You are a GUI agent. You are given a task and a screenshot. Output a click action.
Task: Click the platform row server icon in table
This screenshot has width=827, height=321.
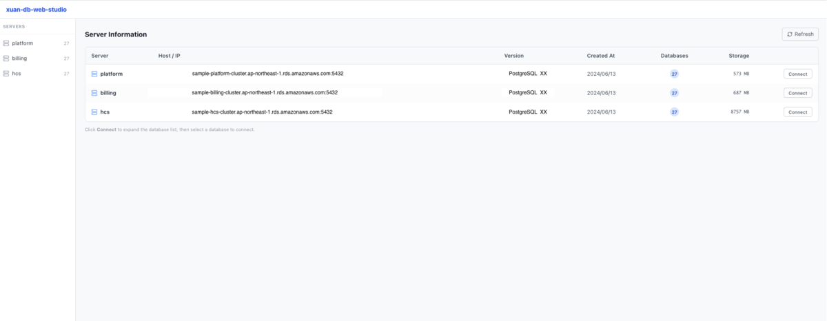tap(94, 74)
